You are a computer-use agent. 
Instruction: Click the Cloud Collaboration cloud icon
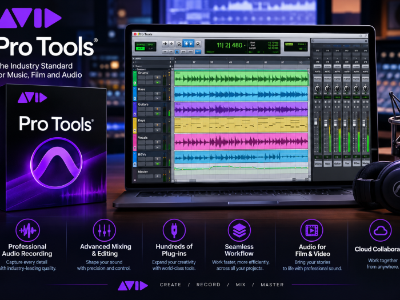point(381,230)
